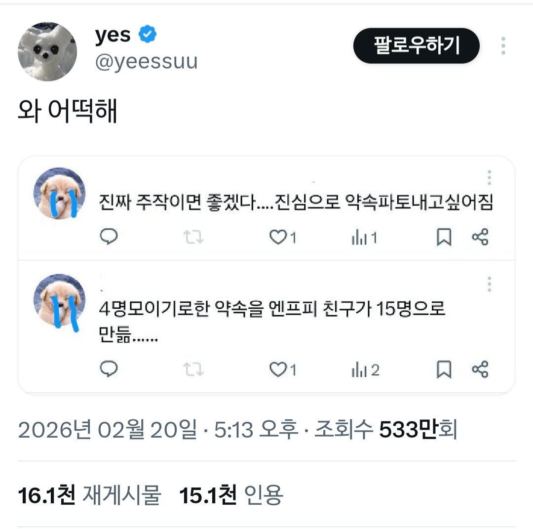Click the 팔로우하기 follow button
The height and width of the screenshot is (529, 533).
coord(416,46)
